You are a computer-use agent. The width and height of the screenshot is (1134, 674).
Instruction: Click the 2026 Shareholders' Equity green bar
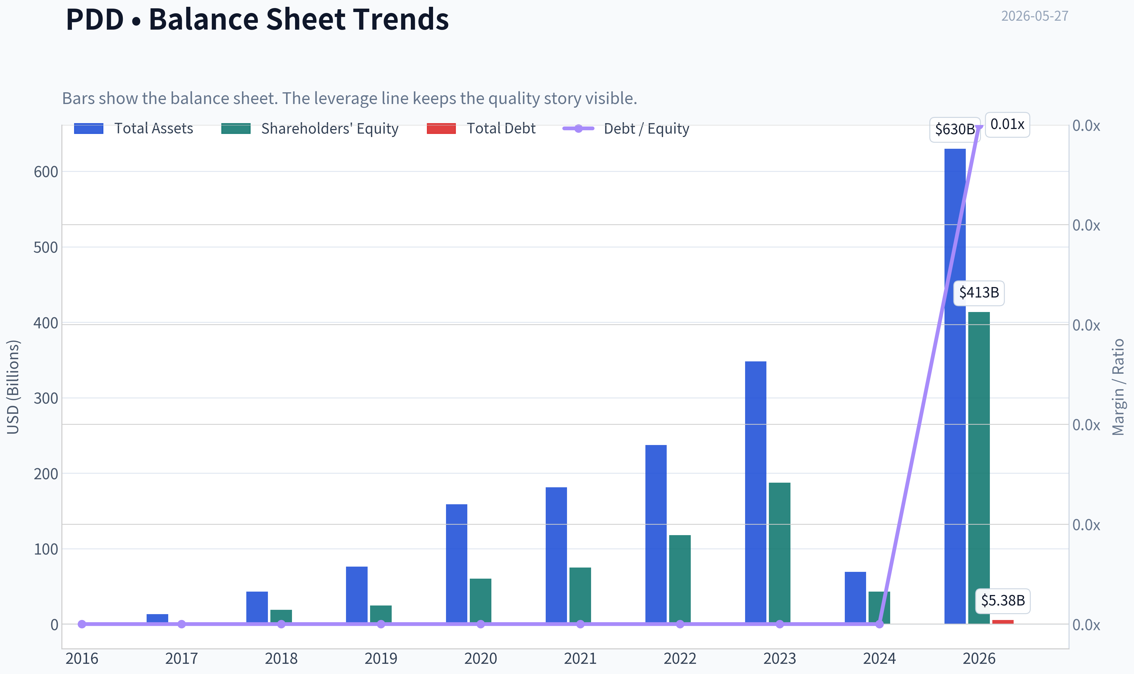point(979,468)
